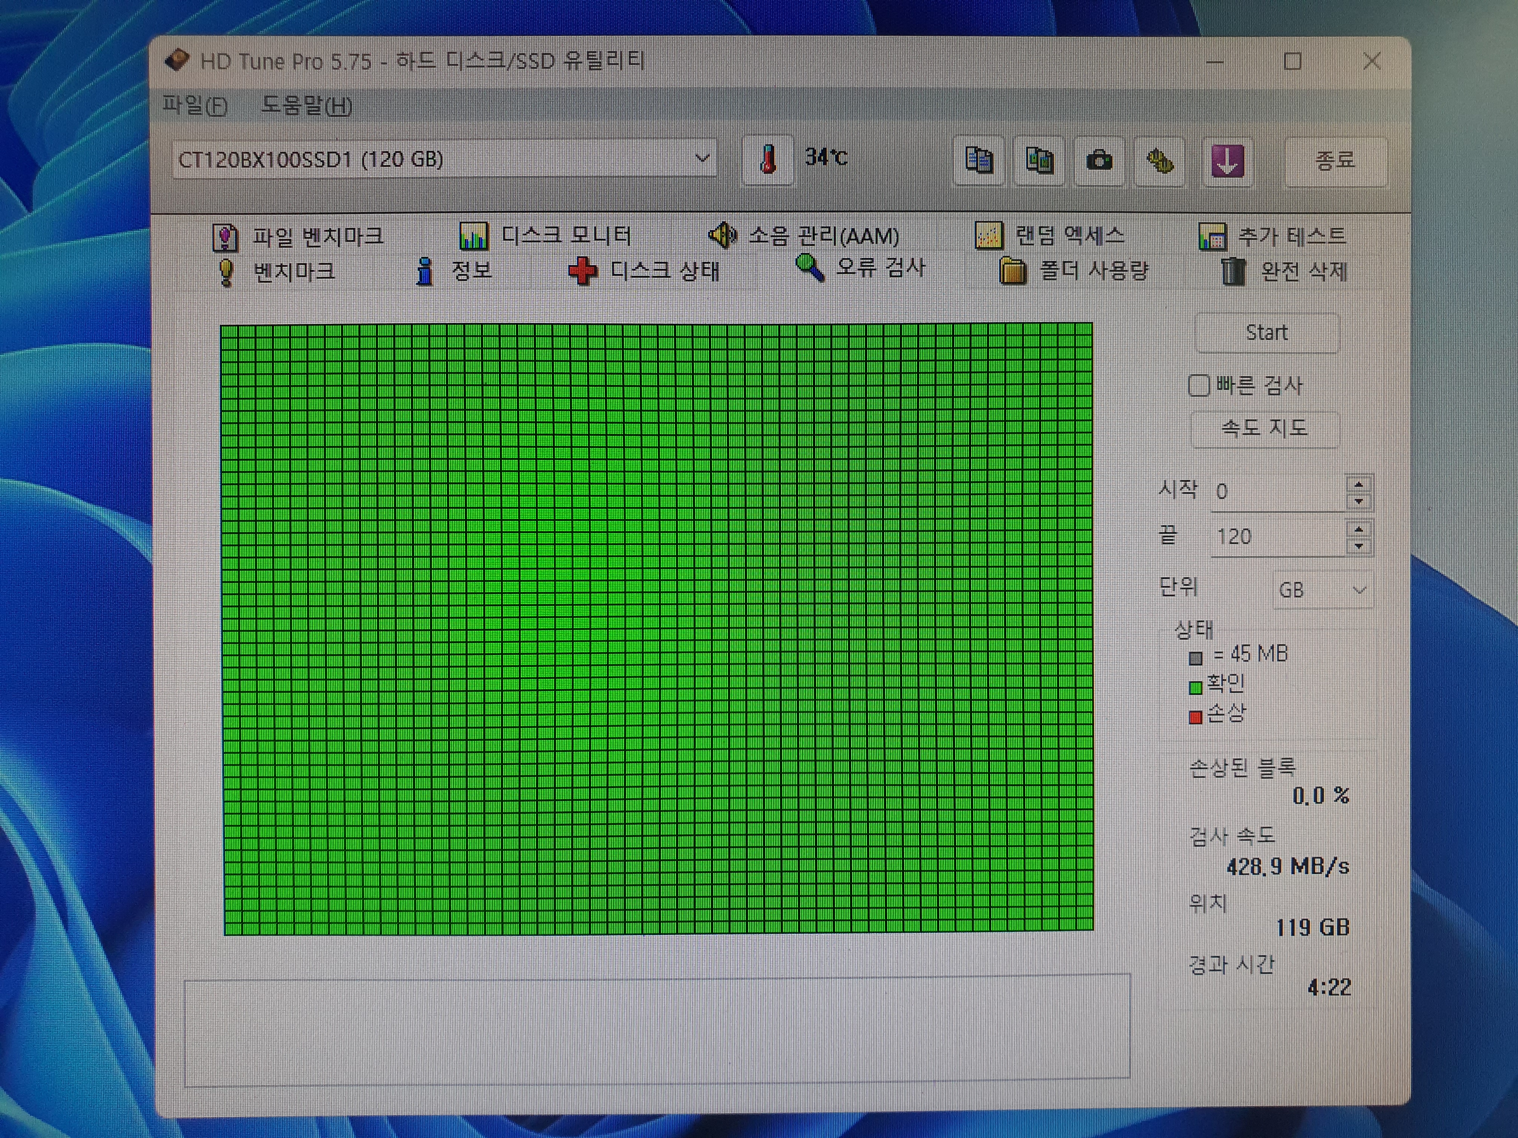Enable the 빠른 검사 checkbox
1518x1138 pixels.
[1198, 385]
